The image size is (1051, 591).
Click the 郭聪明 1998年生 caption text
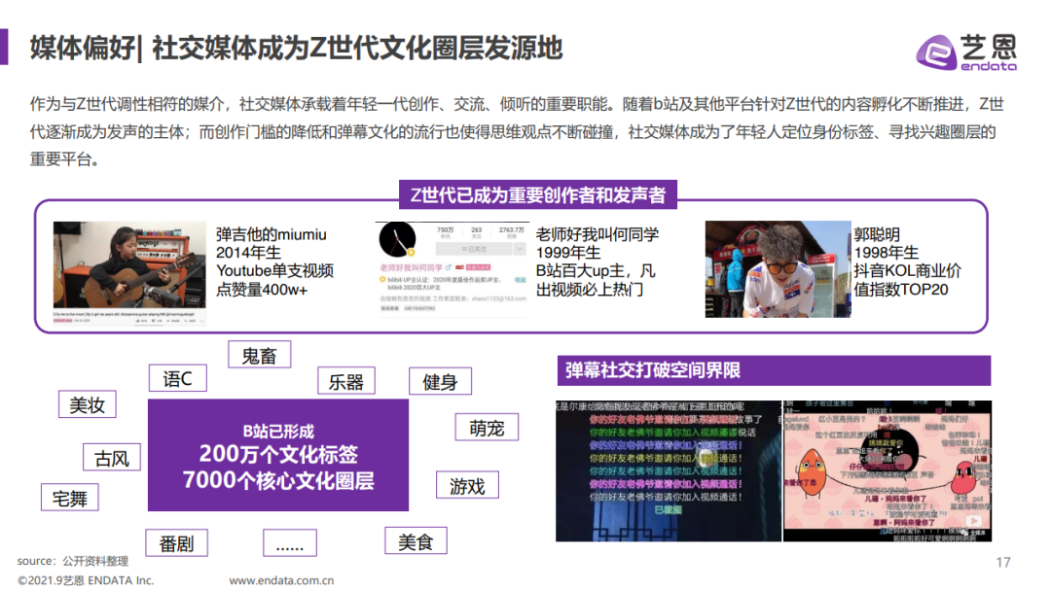[x=908, y=261]
